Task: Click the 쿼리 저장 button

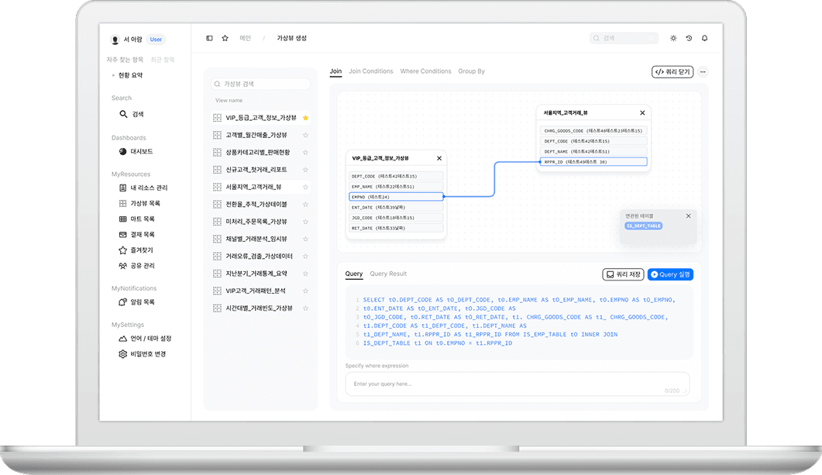Action: 623,274
